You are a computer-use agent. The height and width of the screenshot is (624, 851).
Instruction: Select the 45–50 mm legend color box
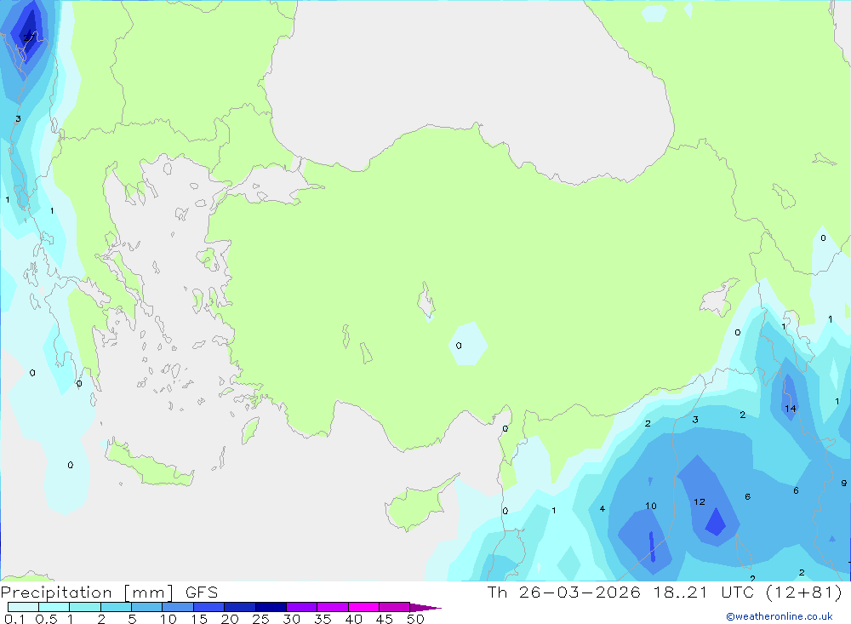pyautogui.click(x=395, y=607)
